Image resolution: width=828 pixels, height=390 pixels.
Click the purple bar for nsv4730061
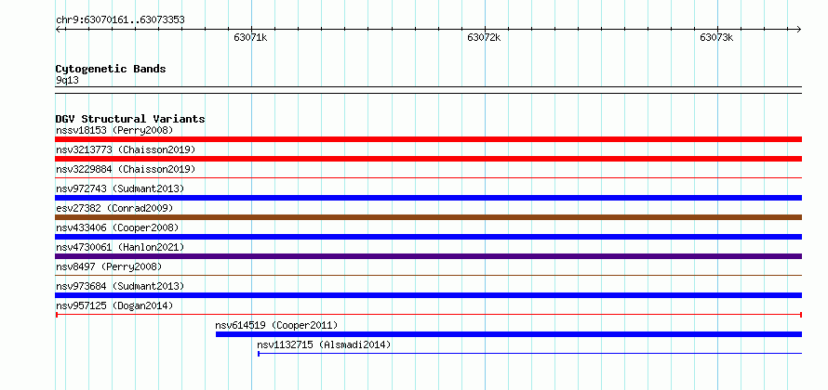click(x=429, y=256)
